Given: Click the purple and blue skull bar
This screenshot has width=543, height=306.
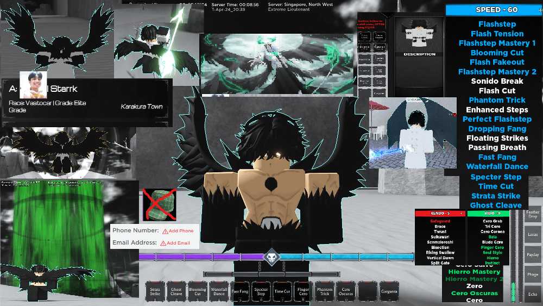Looking at the screenshot, I should [271, 257].
